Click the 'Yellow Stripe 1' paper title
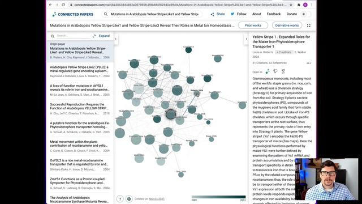The image size is (362, 204). [281, 41]
